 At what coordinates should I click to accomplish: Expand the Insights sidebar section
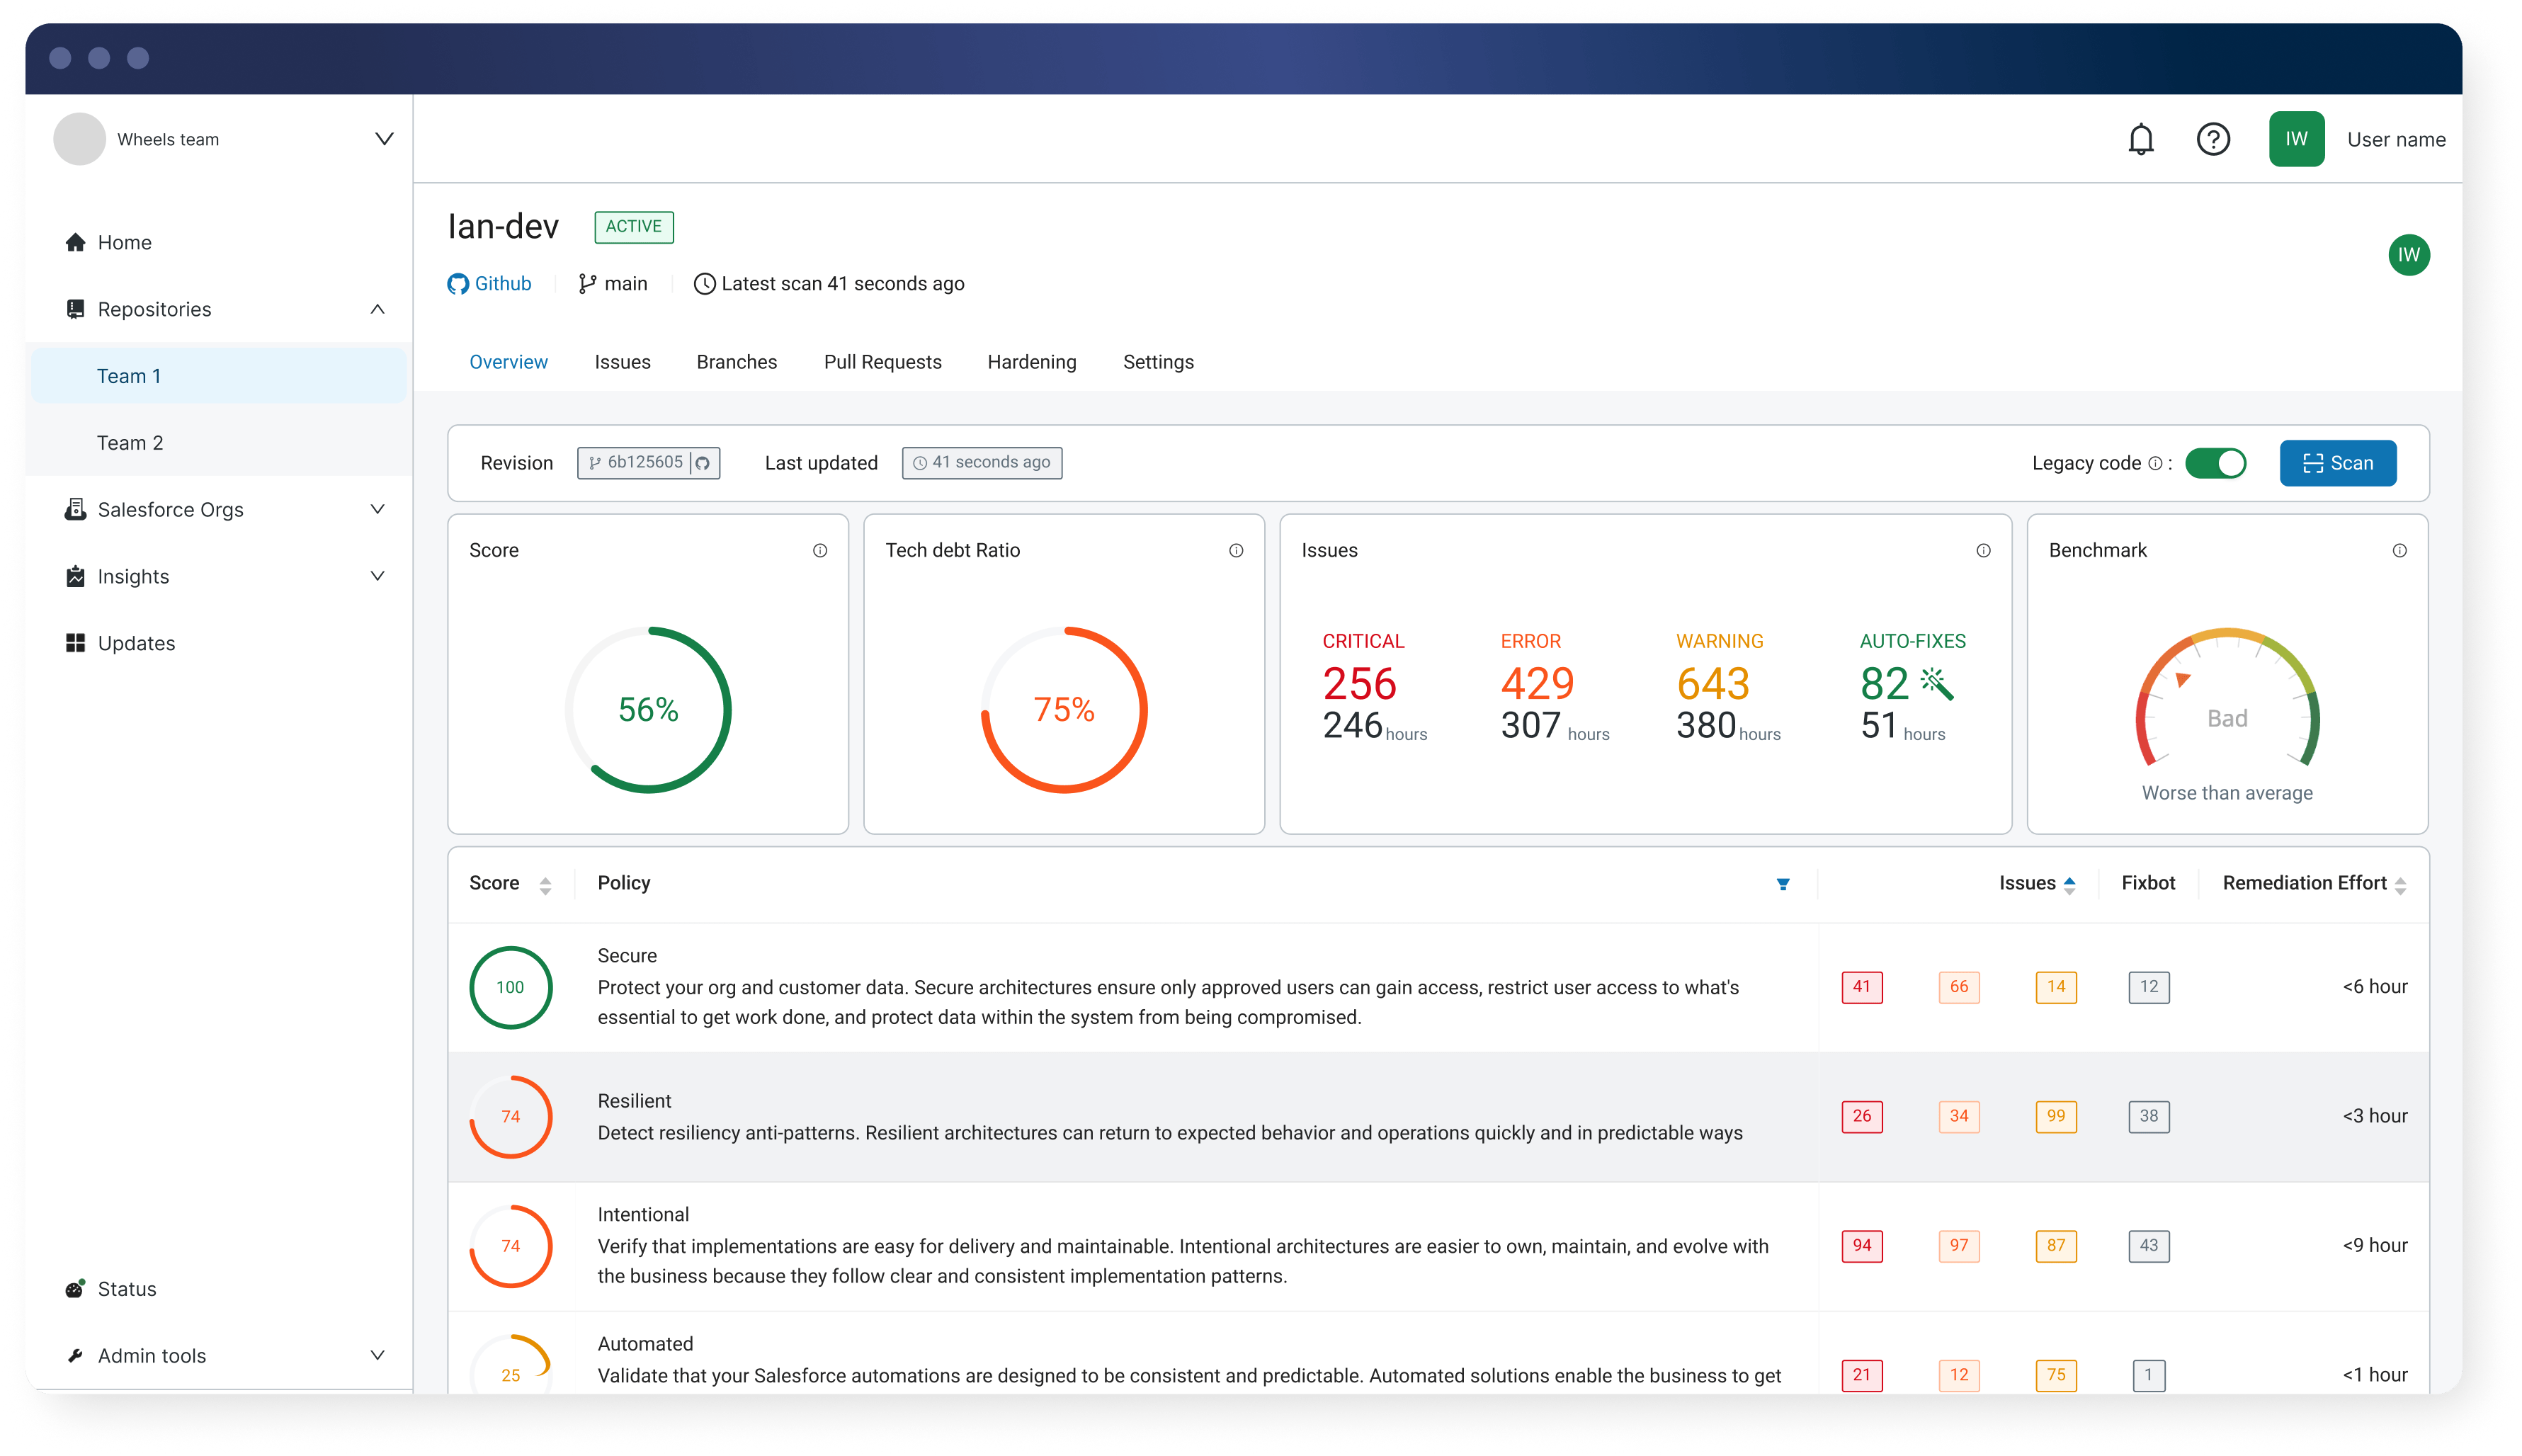(377, 576)
